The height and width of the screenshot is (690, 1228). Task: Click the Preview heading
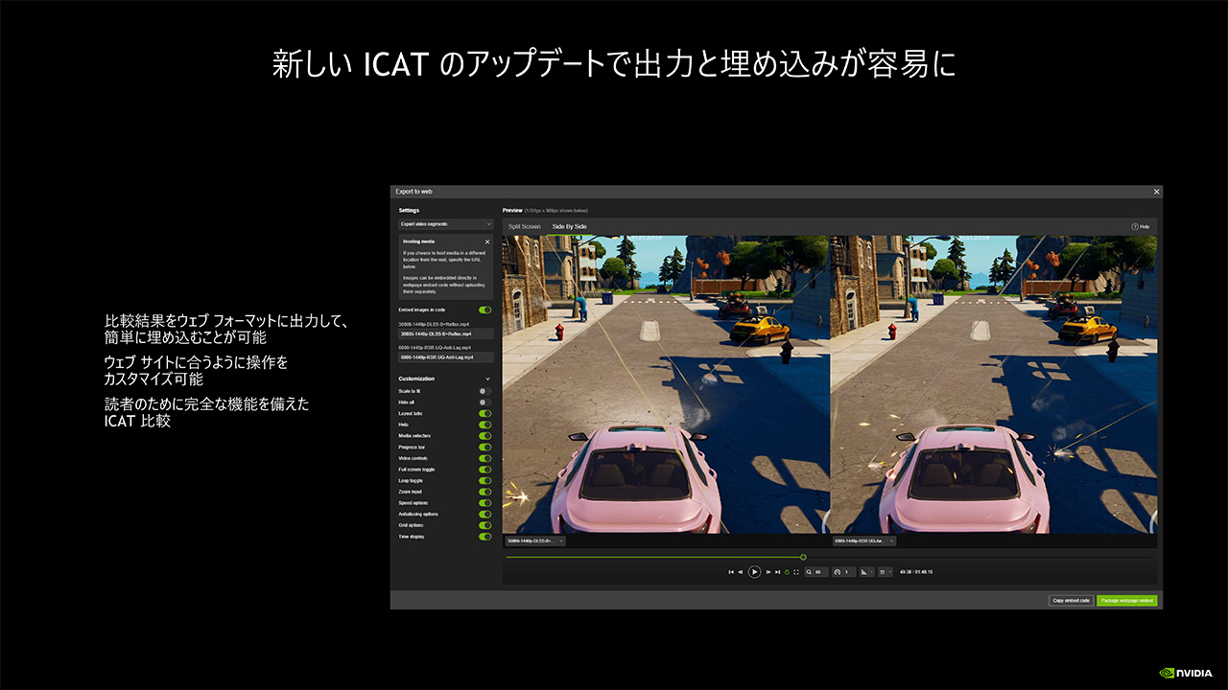coord(512,210)
